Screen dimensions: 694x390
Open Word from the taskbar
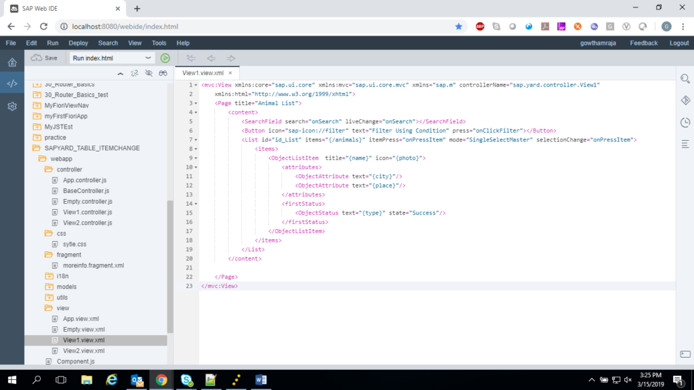coord(261,380)
